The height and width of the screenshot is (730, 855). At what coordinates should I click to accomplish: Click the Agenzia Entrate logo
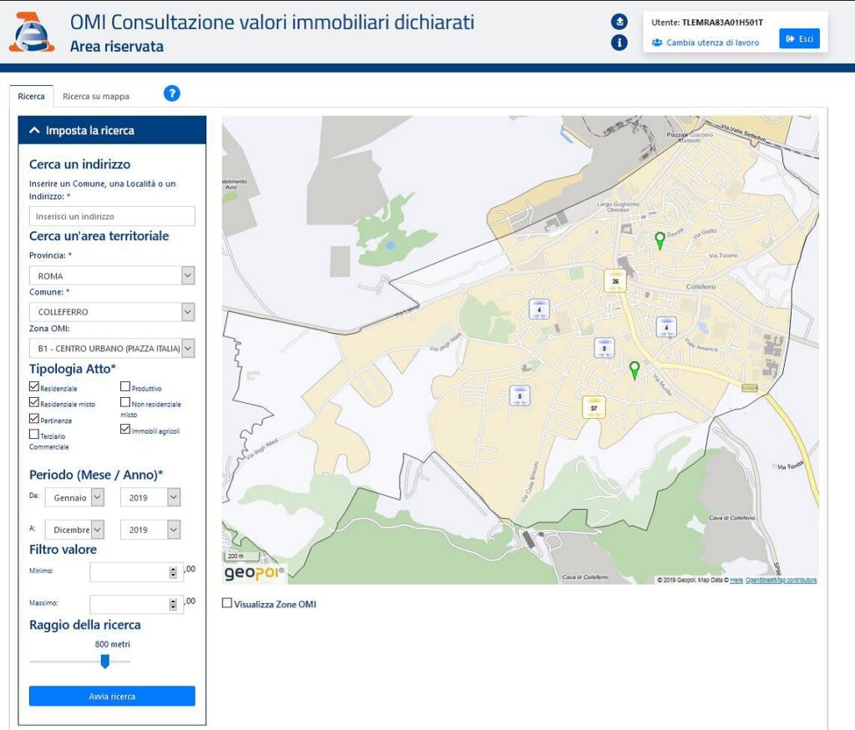[x=33, y=33]
